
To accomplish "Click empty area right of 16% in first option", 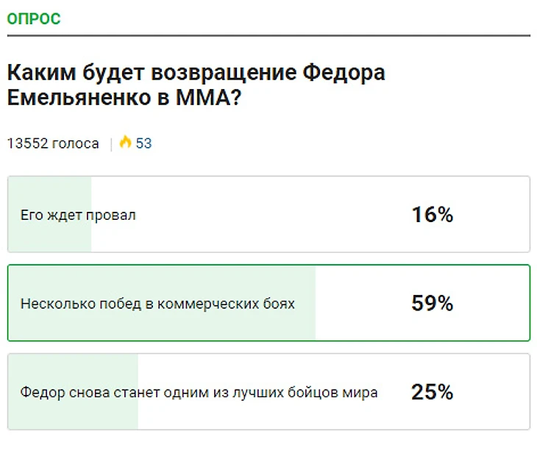I will click(491, 214).
